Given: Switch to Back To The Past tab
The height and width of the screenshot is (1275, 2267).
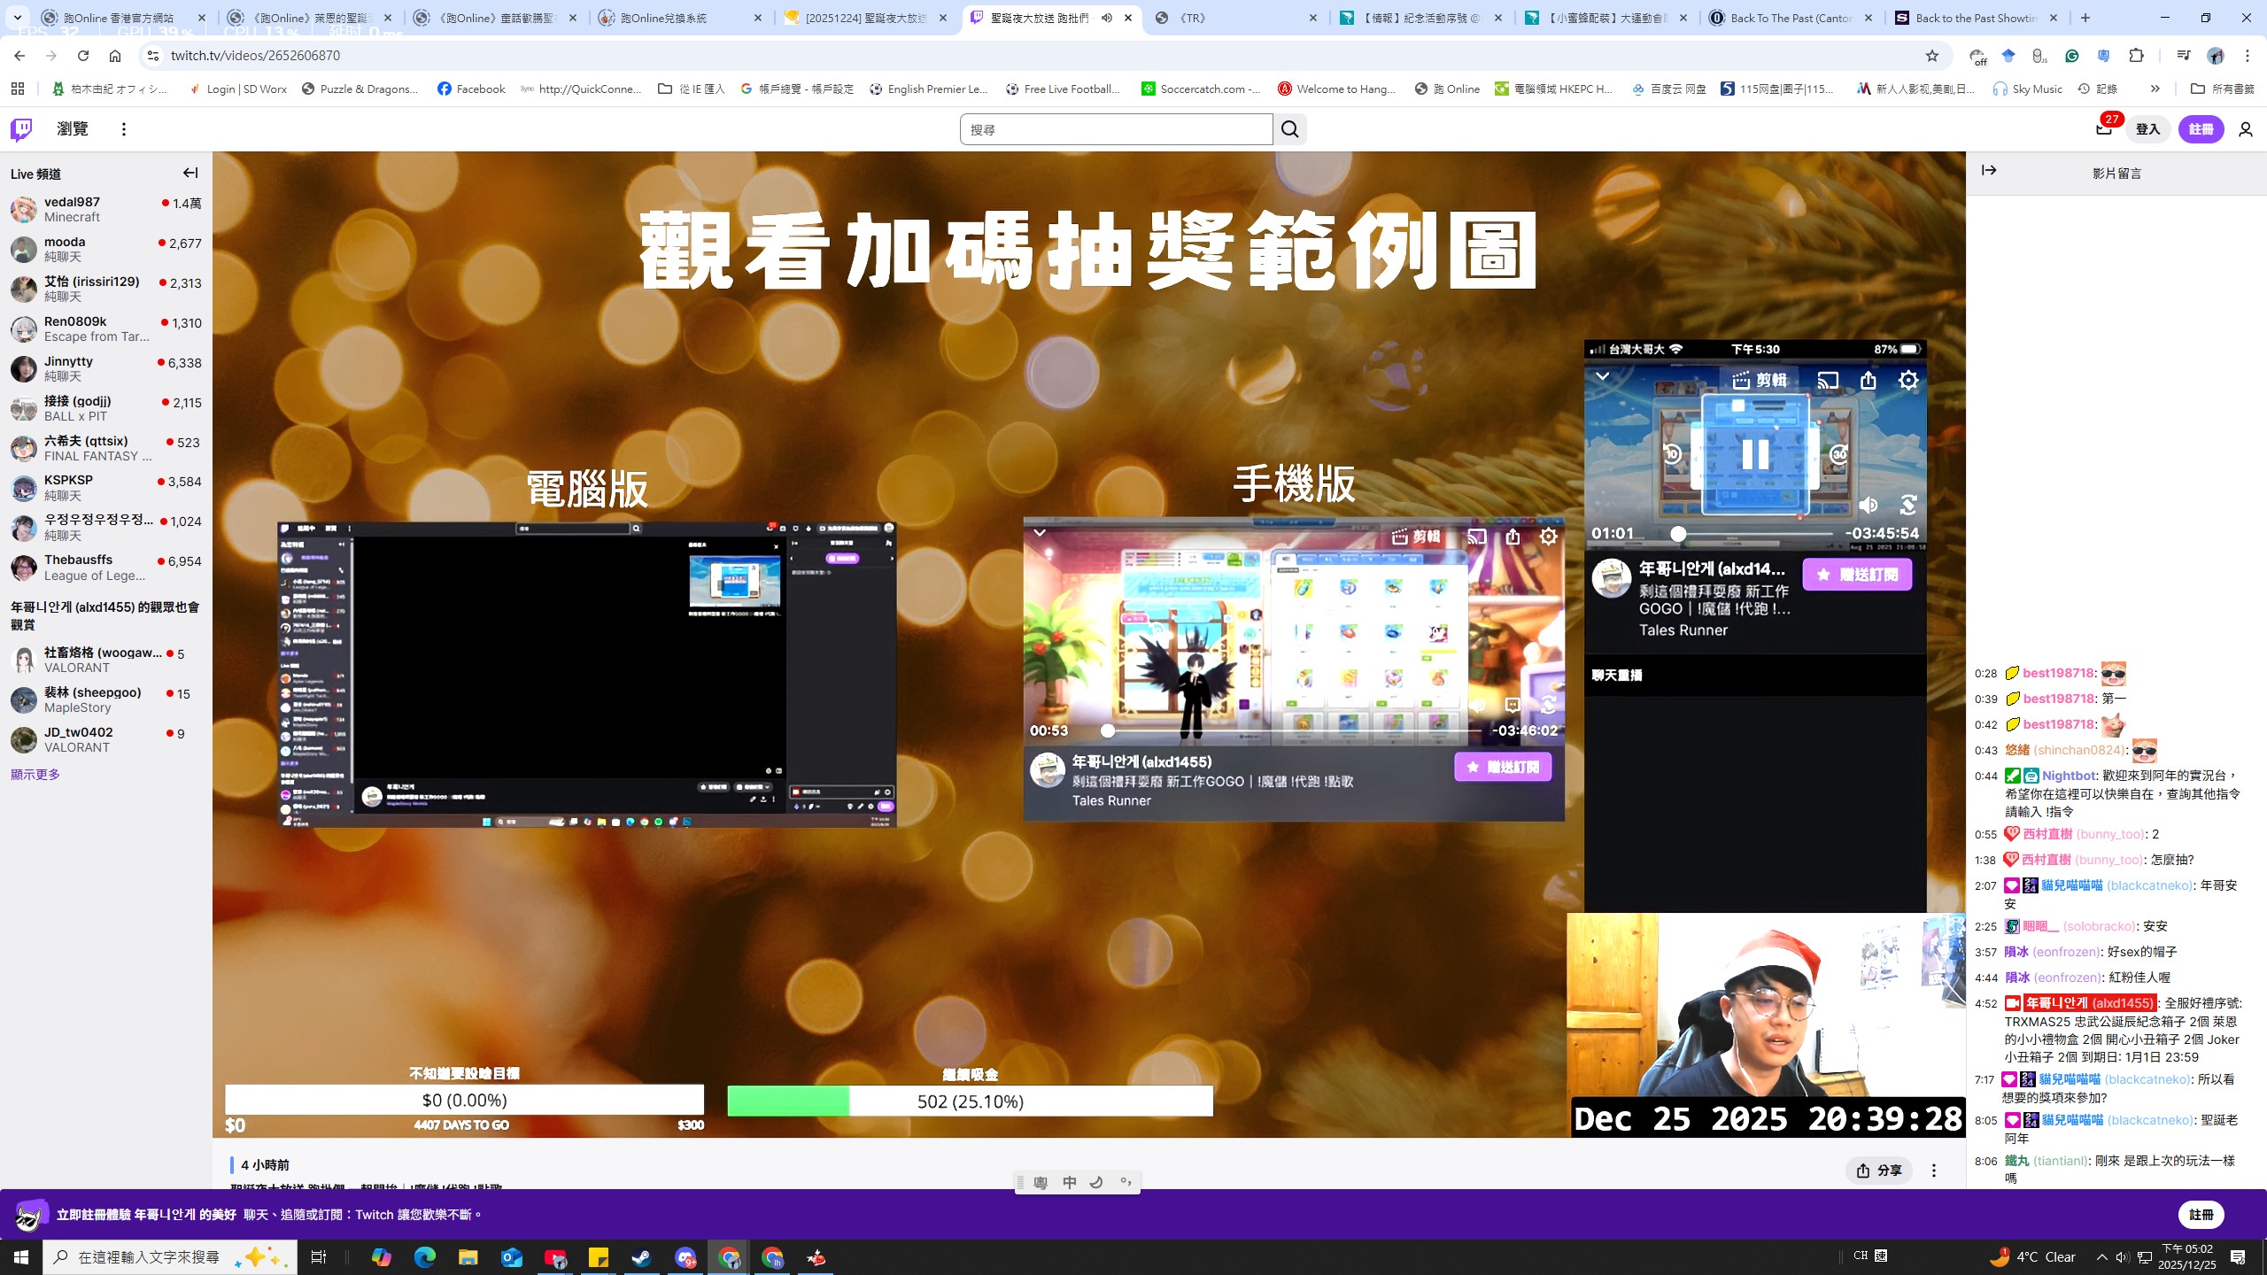Looking at the screenshot, I should [1789, 18].
